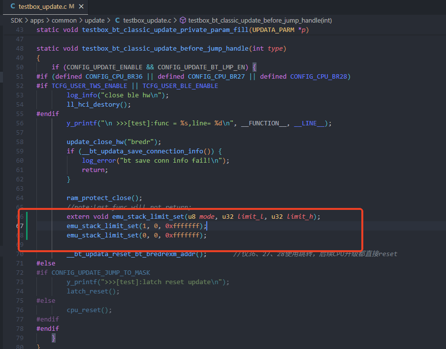Click the CONFIG_CPU_BR28 macro
This screenshot has width=446, height=349.
(319, 76)
